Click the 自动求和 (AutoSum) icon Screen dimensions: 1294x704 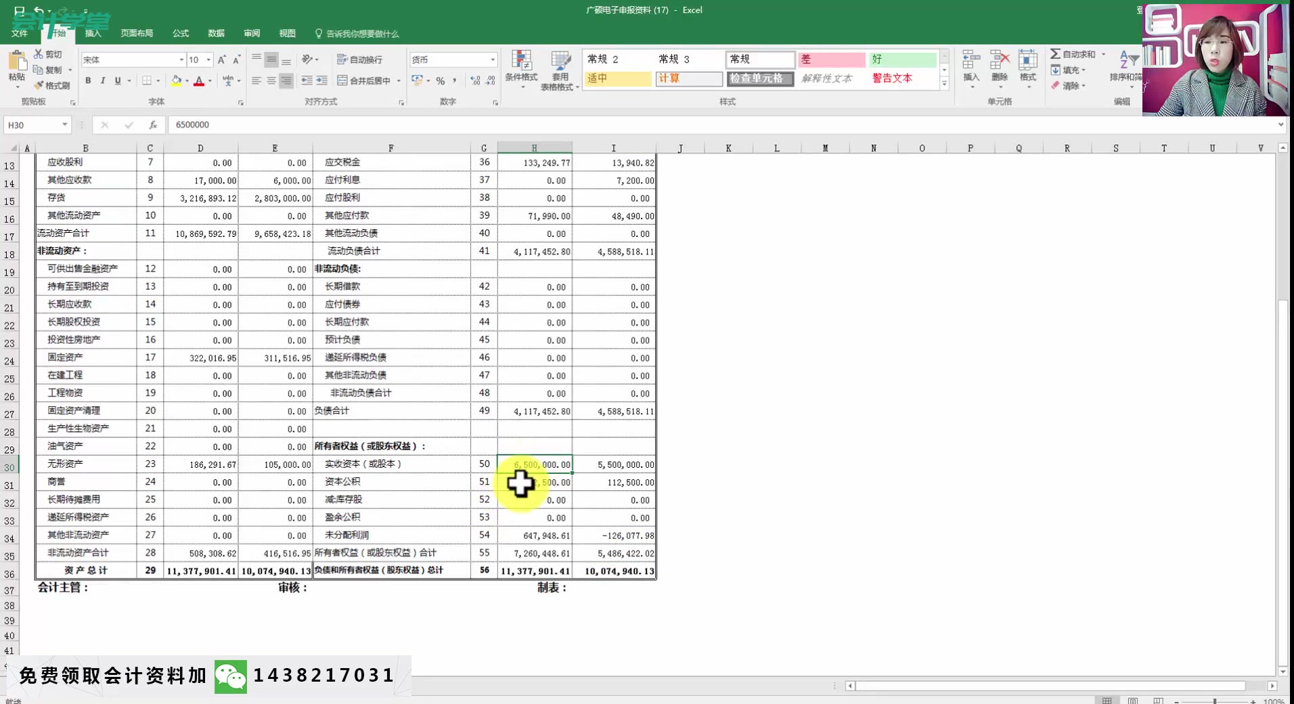click(x=1075, y=53)
